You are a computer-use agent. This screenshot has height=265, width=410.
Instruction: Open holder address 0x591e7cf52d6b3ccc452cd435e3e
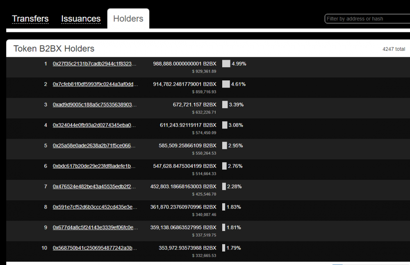[x=95, y=207]
